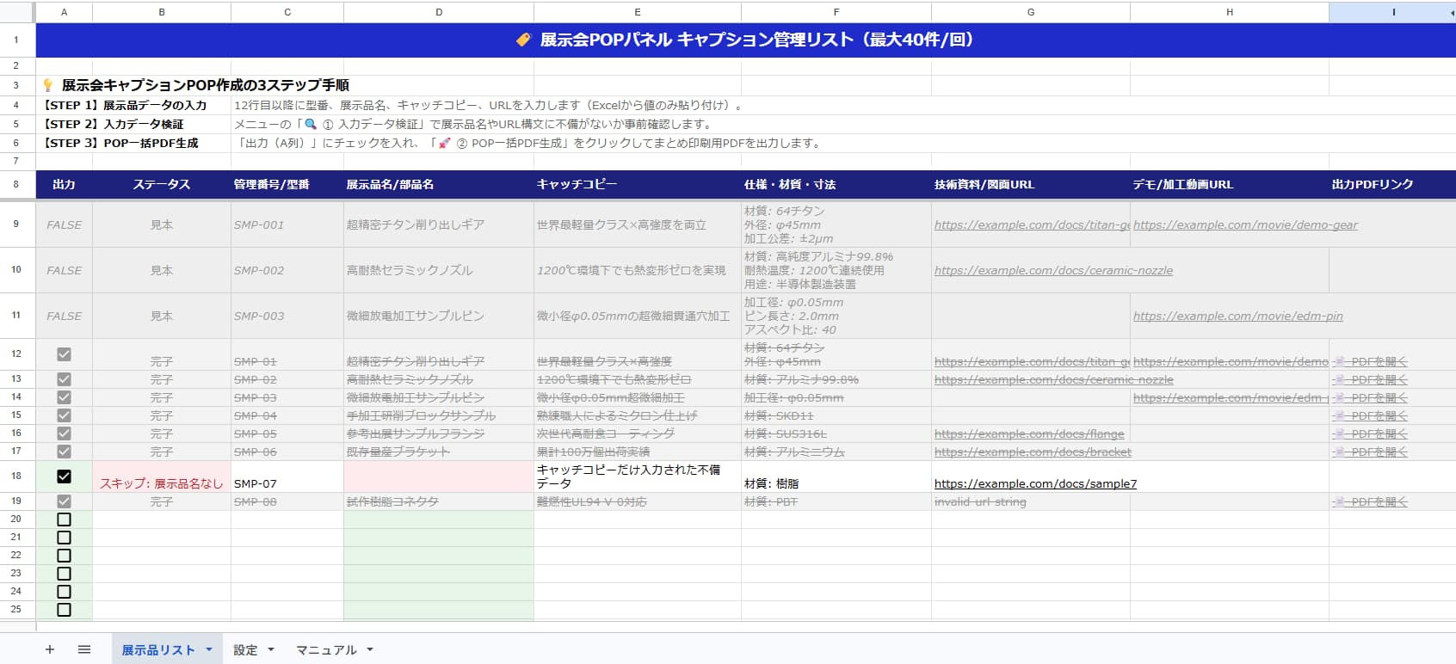This screenshot has height=664, width=1456.
Task: Open the movie/demo-gear link in row 9
Action: coord(1245,224)
